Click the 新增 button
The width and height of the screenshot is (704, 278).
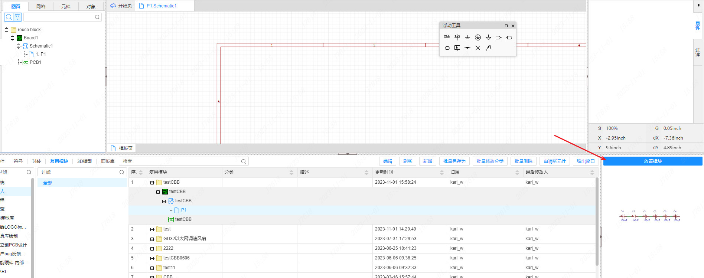(428, 161)
